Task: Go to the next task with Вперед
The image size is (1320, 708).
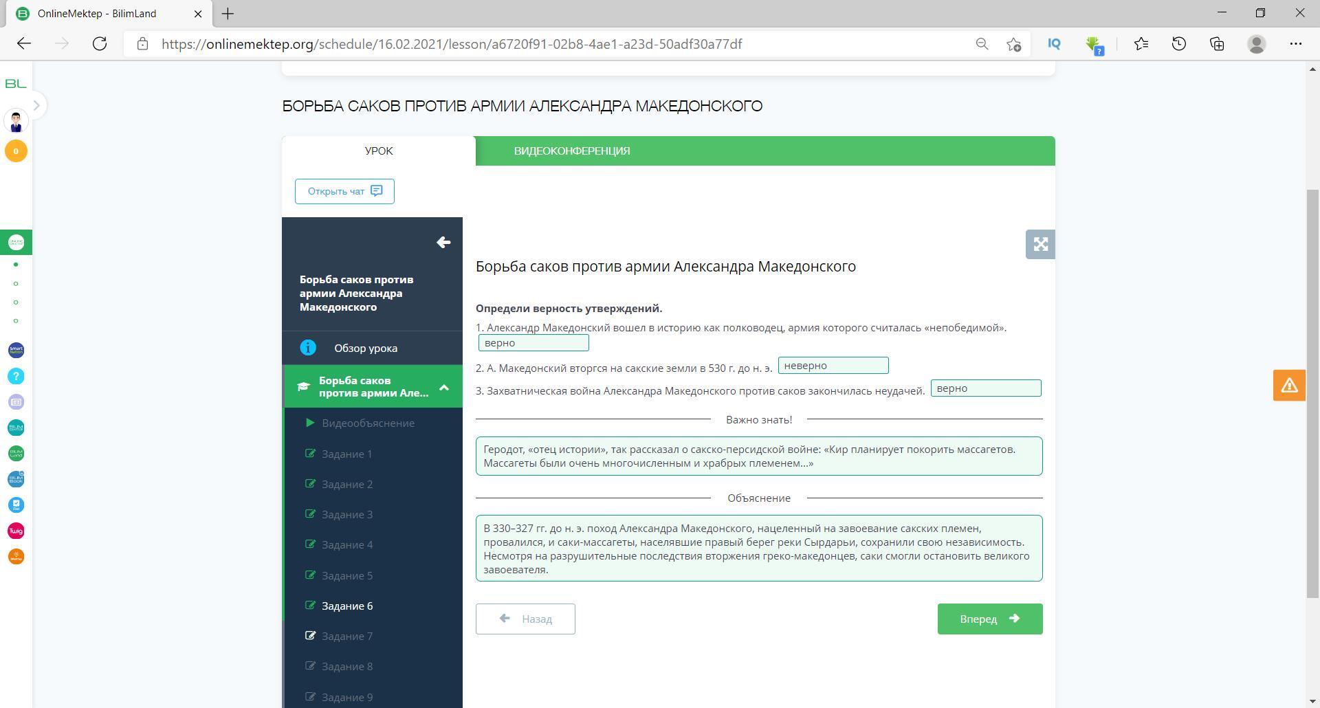Action: tap(990, 619)
